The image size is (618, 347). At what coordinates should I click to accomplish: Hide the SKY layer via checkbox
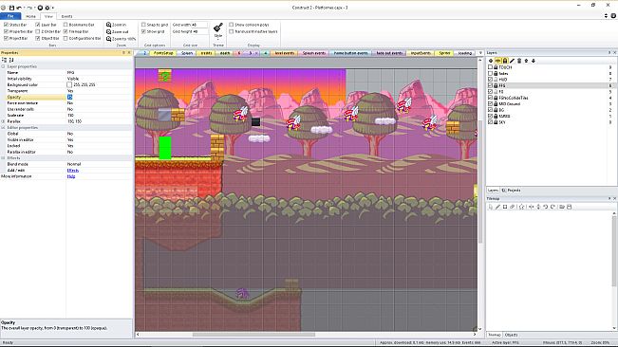tap(490, 122)
